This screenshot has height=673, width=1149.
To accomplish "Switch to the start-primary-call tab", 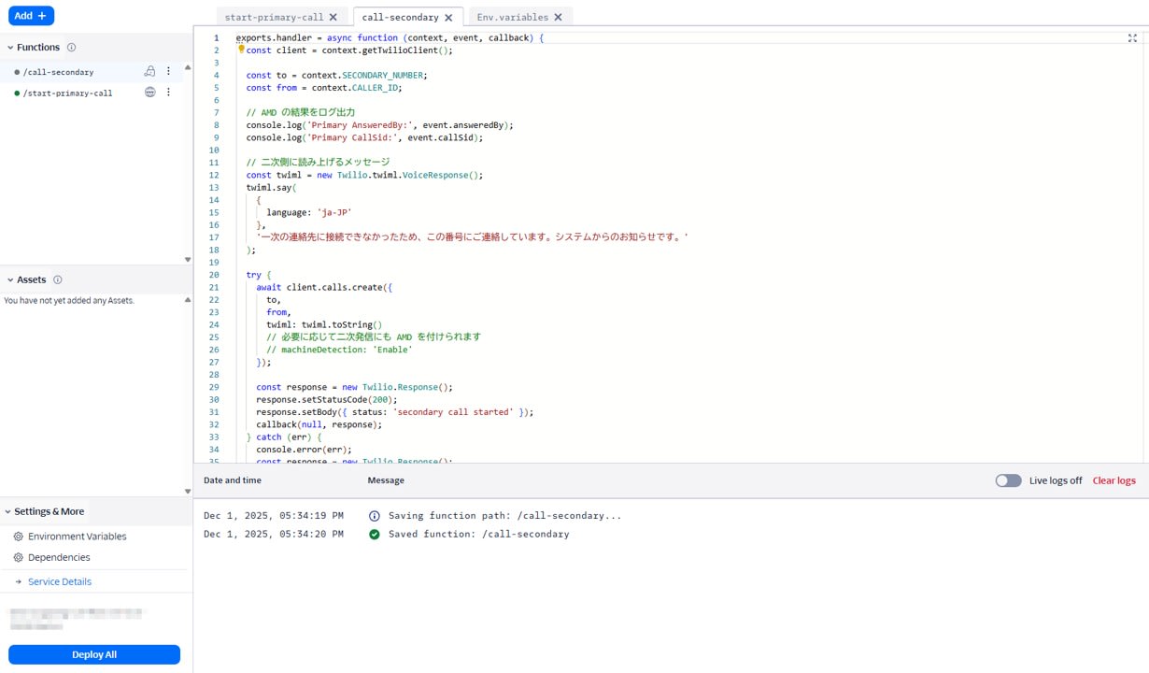I will click(276, 17).
